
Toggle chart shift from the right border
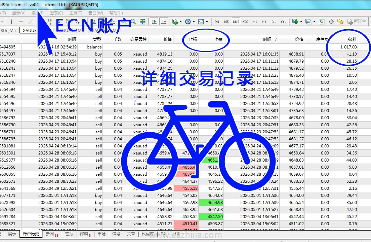(164, 22)
